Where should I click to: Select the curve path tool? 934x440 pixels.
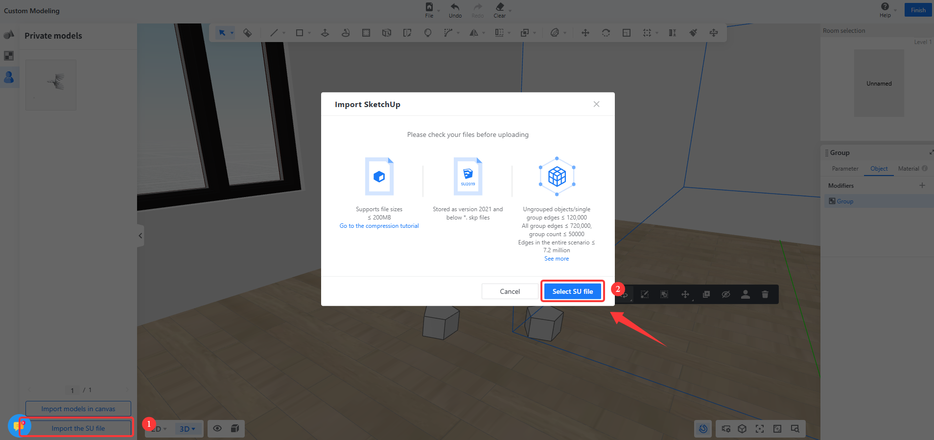(x=448, y=33)
